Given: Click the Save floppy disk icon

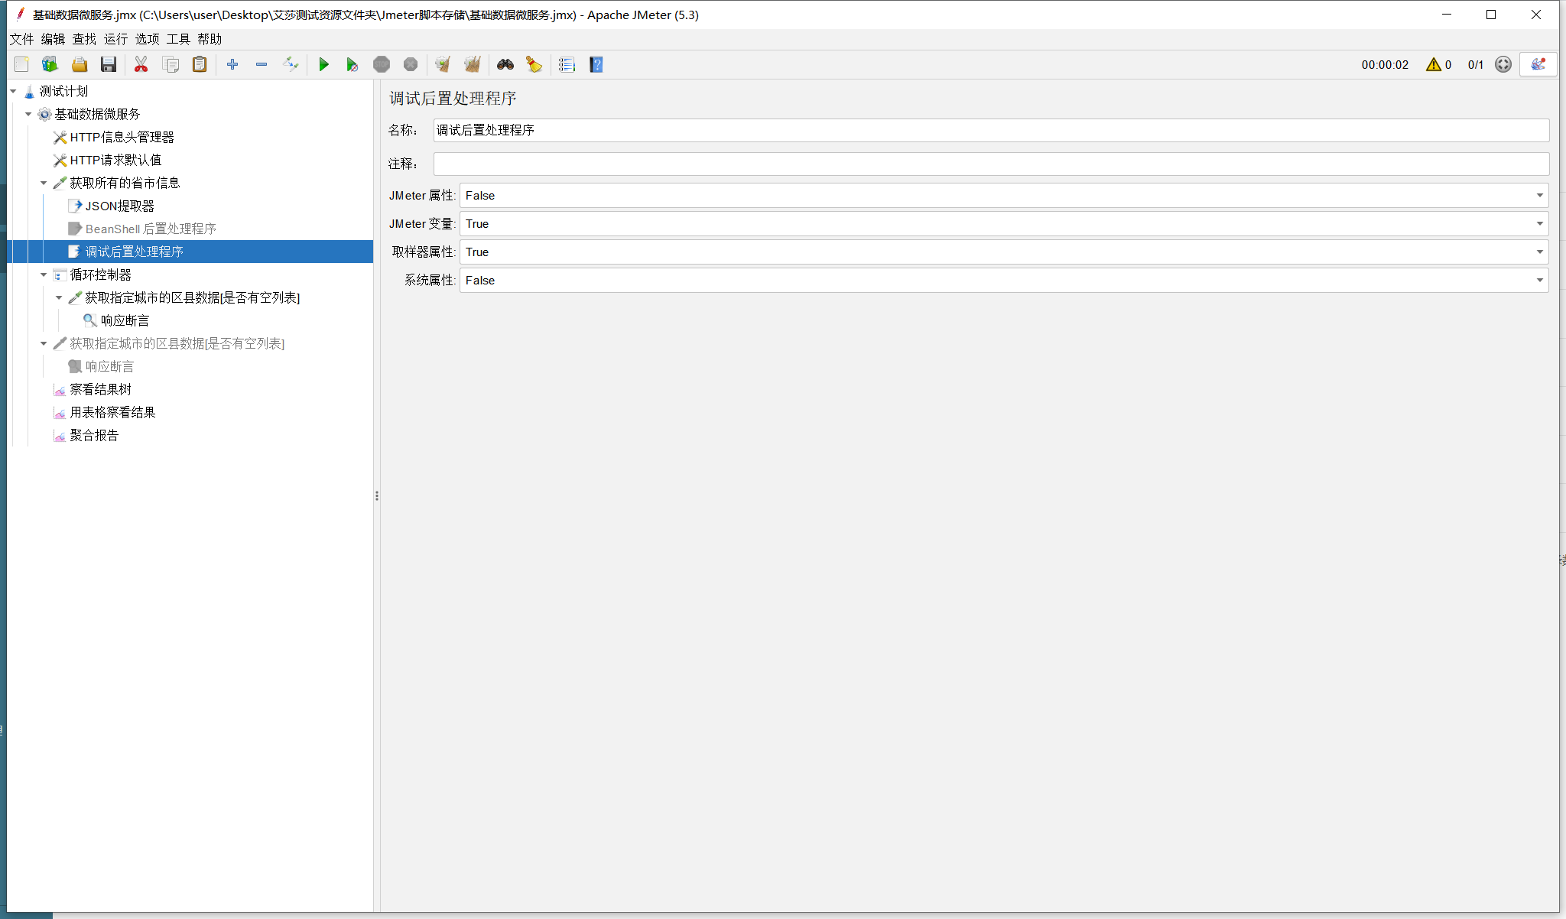Looking at the screenshot, I should 109,65.
